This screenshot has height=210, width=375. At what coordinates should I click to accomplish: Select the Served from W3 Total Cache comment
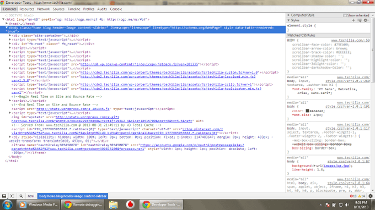click(87, 125)
